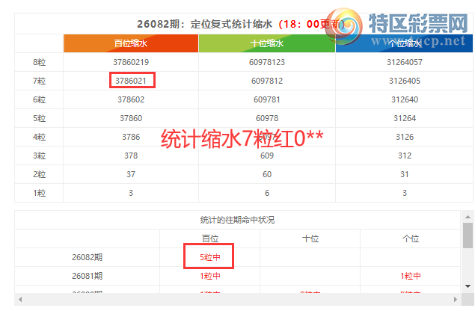Click the 1粒 row label

[x=40, y=193]
